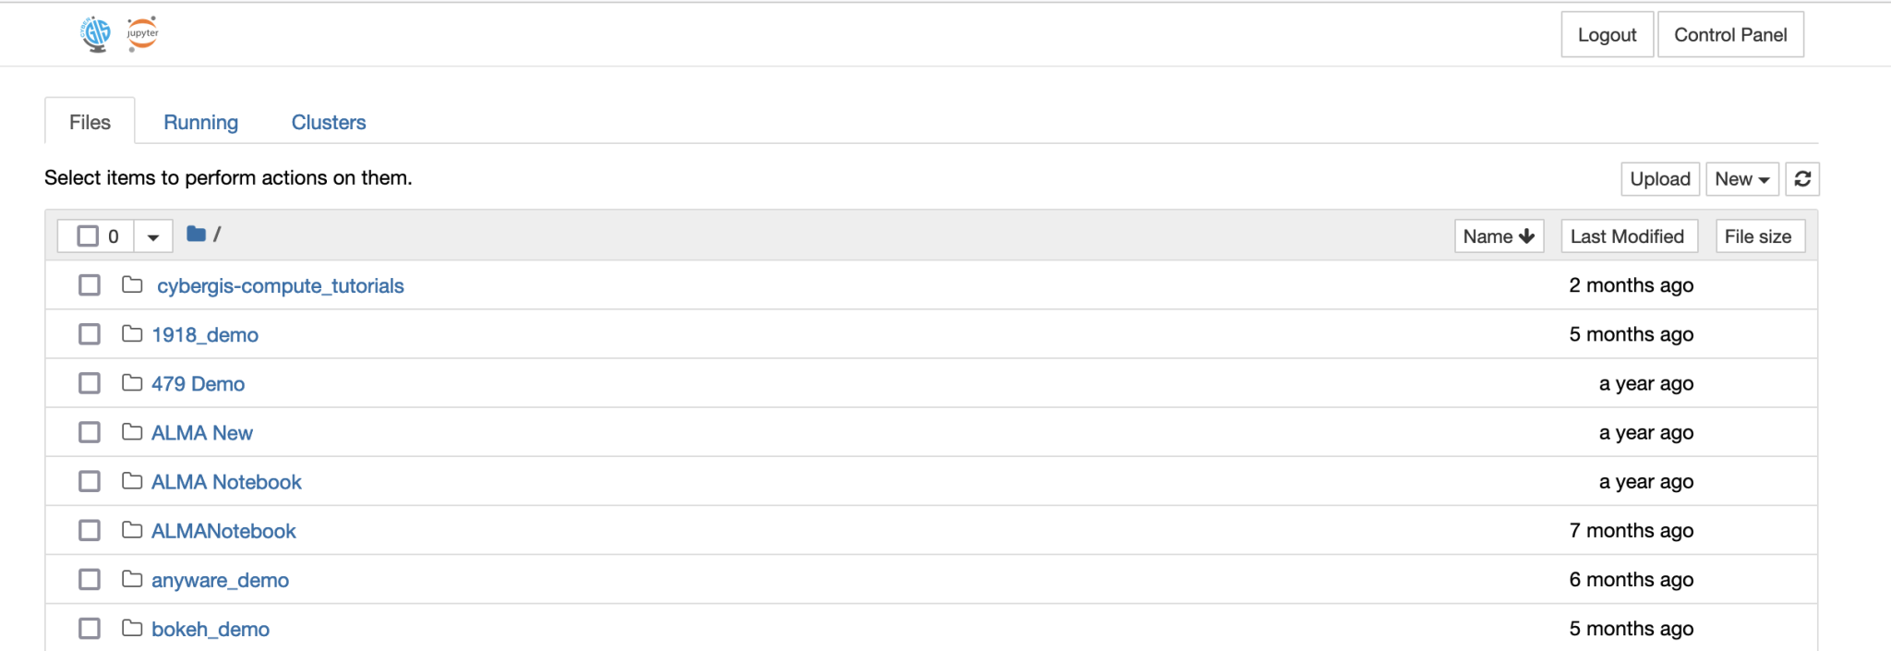The image size is (1891, 651).
Task: Switch to the Running tab
Action: tap(200, 121)
